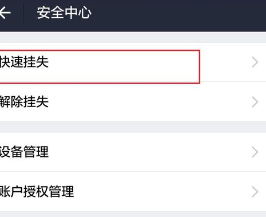
Task: Tap the back arrow in the header
Action: [5, 13]
